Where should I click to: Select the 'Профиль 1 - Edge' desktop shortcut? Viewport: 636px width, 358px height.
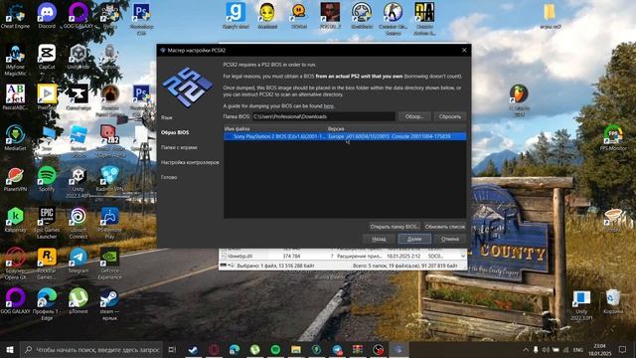[x=47, y=304]
